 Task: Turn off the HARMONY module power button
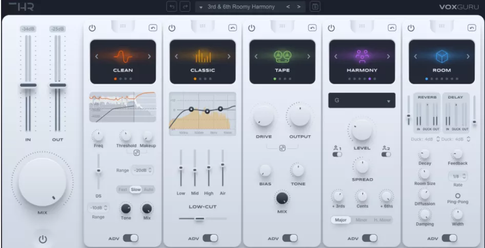point(331,28)
